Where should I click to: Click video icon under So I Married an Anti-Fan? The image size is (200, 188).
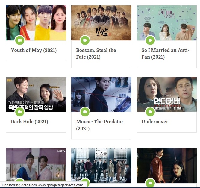click(x=150, y=40)
